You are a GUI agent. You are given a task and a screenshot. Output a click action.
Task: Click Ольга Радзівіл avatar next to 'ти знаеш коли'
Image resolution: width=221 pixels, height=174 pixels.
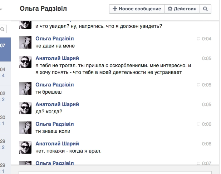pos(25,127)
